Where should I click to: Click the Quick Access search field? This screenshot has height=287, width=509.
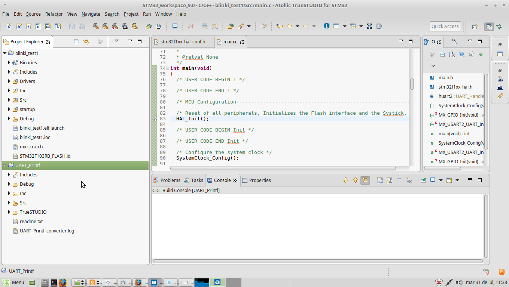(445, 26)
